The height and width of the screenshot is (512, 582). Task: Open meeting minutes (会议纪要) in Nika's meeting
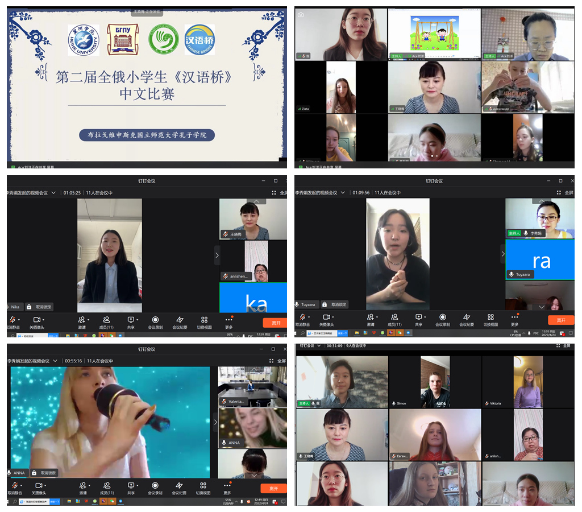point(180,320)
